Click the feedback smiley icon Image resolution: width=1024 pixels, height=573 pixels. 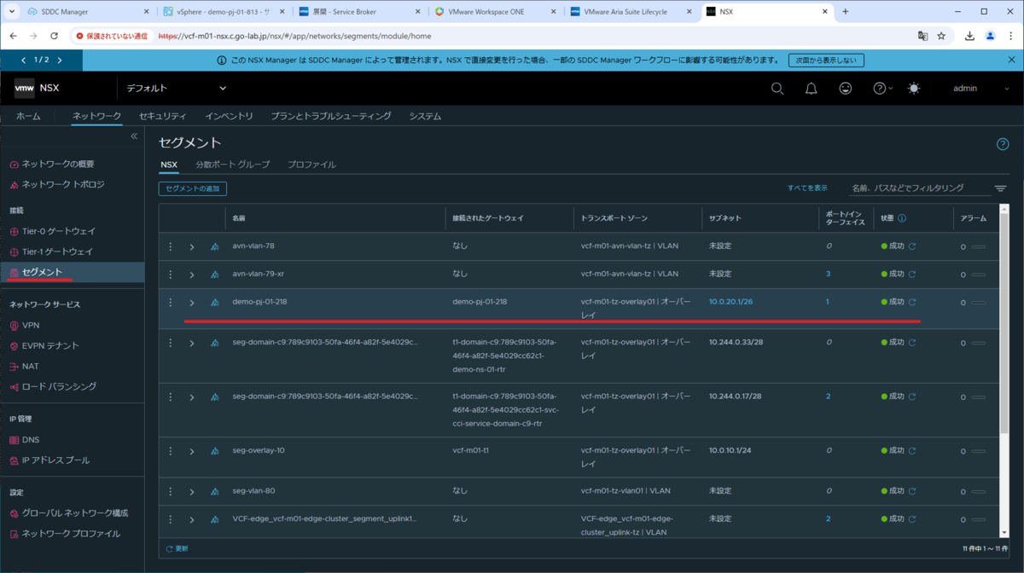click(846, 89)
